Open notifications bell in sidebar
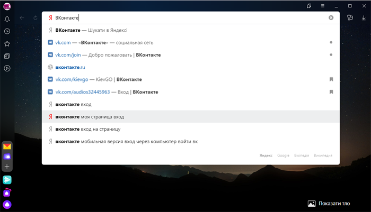Screen dimensions: 371x212 7,19
